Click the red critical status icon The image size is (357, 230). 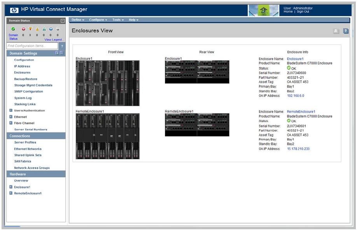[23, 29]
